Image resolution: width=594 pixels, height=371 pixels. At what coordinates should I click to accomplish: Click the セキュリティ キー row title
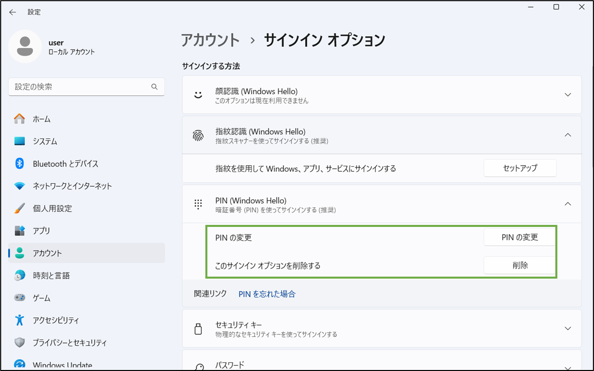coord(239,325)
